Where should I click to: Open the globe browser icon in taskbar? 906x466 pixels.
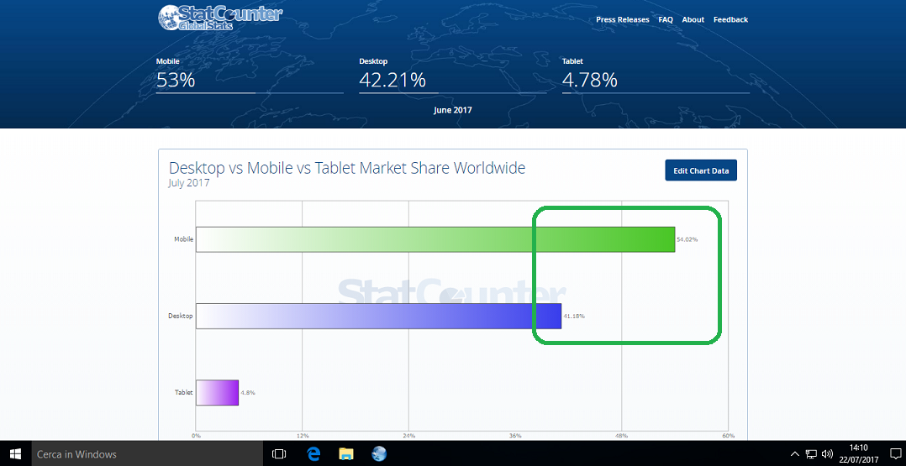pyautogui.click(x=379, y=454)
